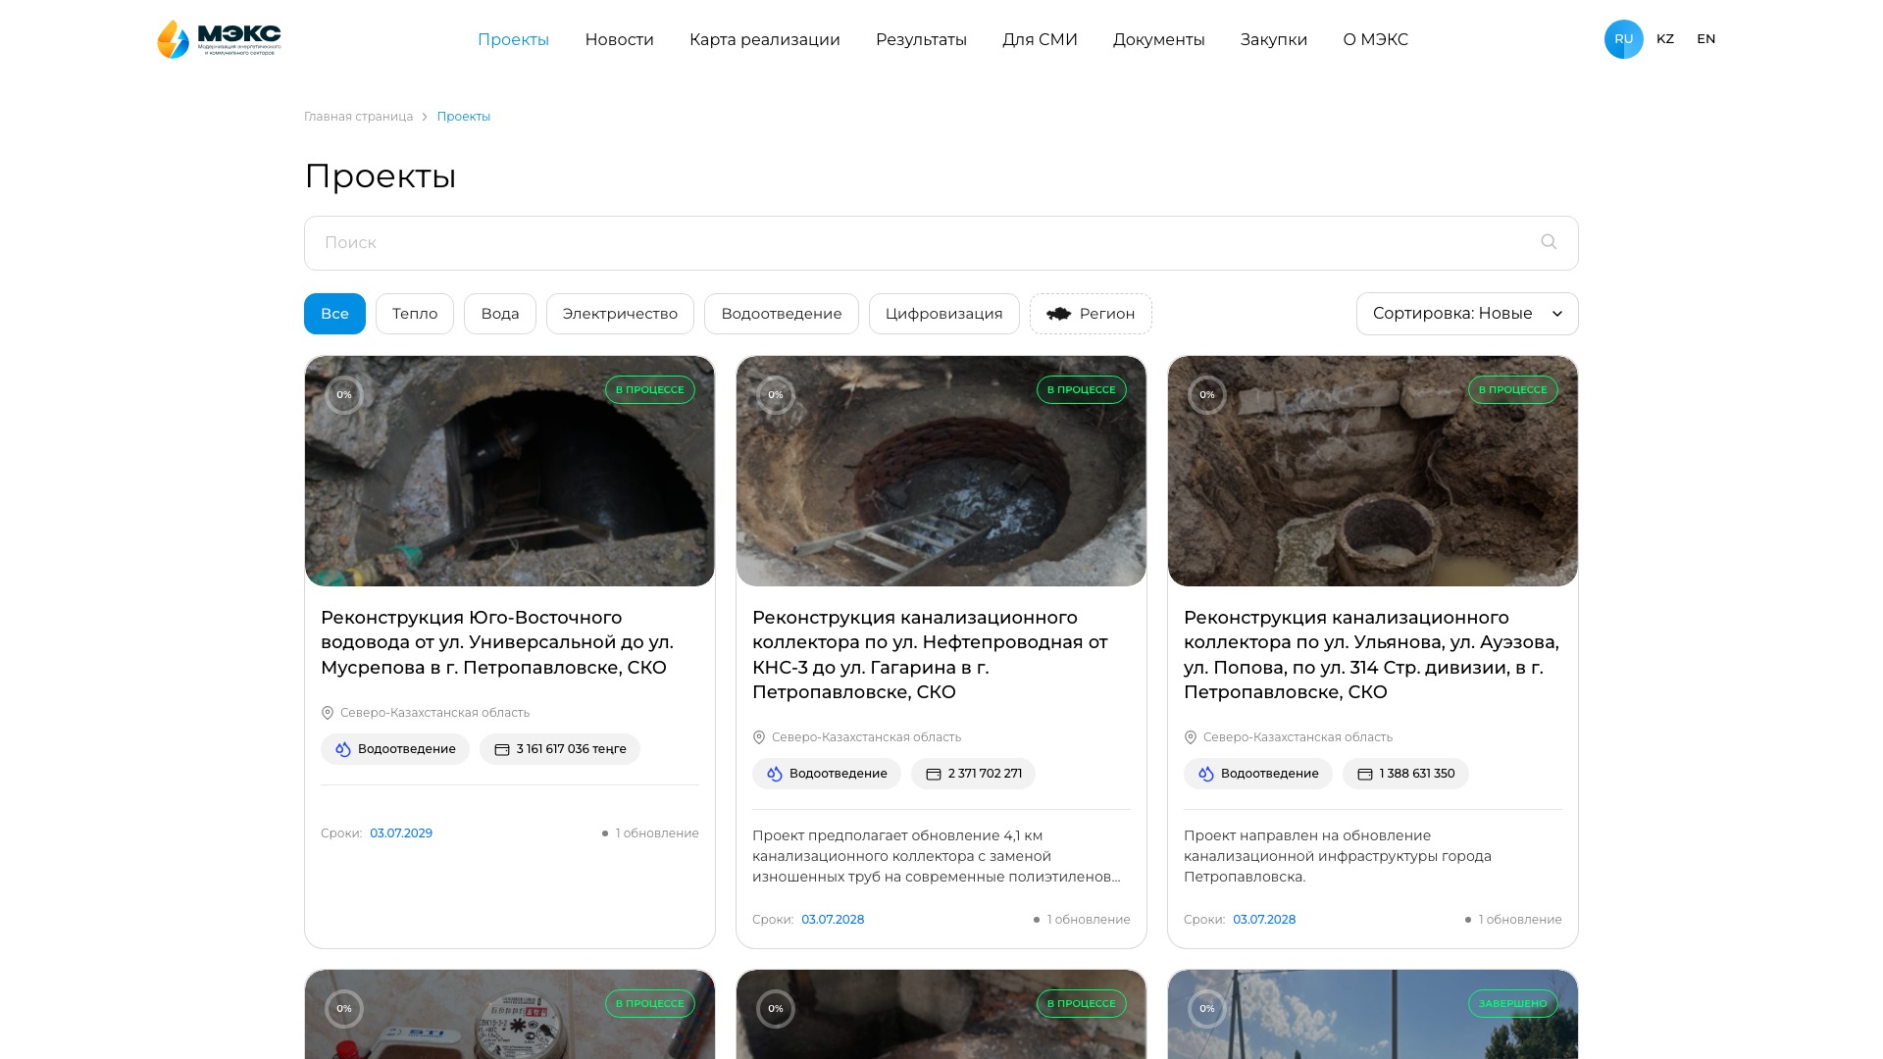Go to Карта реализации
The height and width of the screenshot is (1059, 1883).
pyautogui.click(x=765, y=39)
